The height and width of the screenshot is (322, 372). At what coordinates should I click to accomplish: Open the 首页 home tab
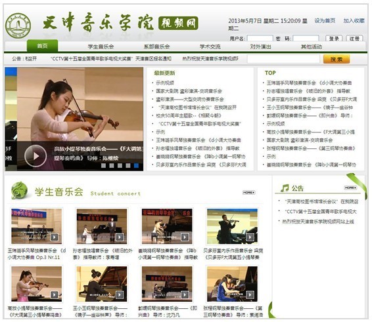42,46
